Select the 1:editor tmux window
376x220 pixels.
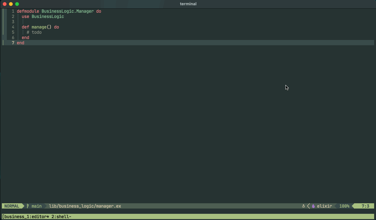[x=38, y=217]
